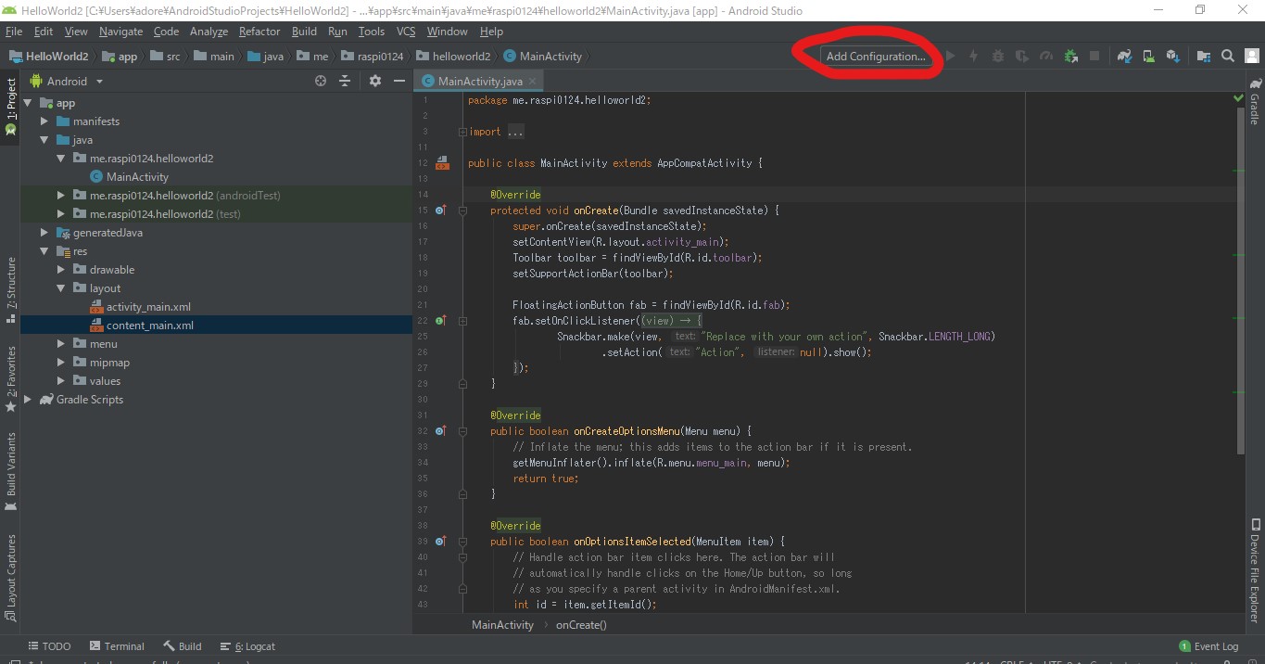Click the Apply Changes lightning icon
Image resolution: width=1265 pixels, height=664 pixels.
click(974, 56)
